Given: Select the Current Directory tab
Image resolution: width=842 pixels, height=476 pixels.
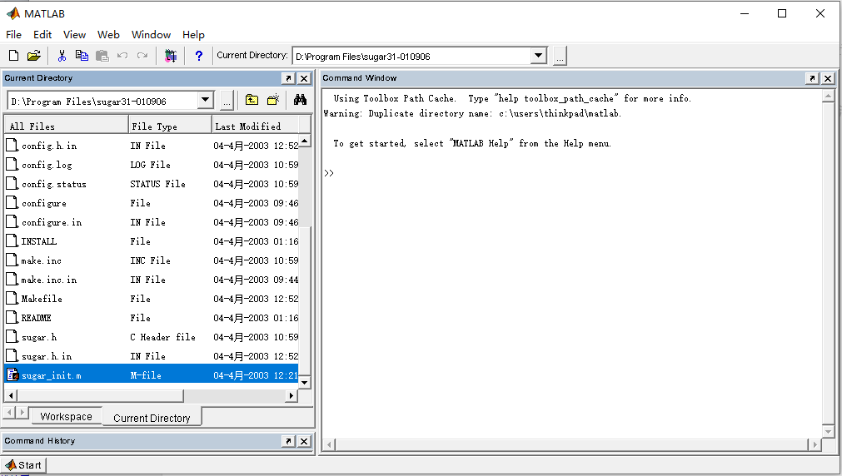Looking at the screenshot, I should [x=152, y=418].
